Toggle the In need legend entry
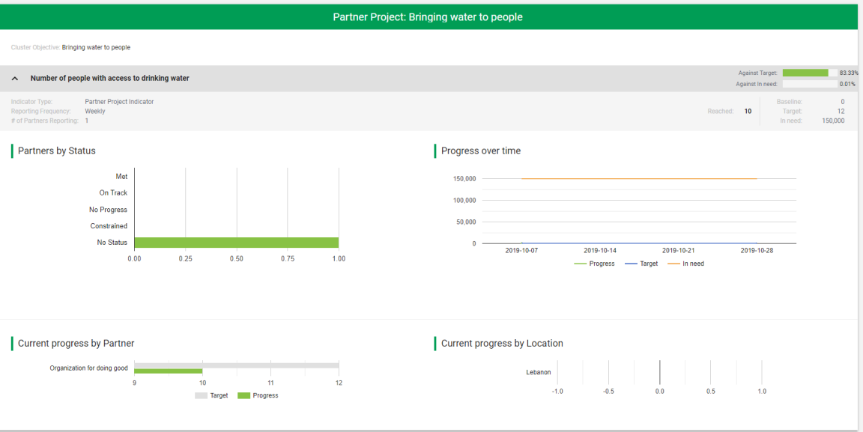 [685, 264]
